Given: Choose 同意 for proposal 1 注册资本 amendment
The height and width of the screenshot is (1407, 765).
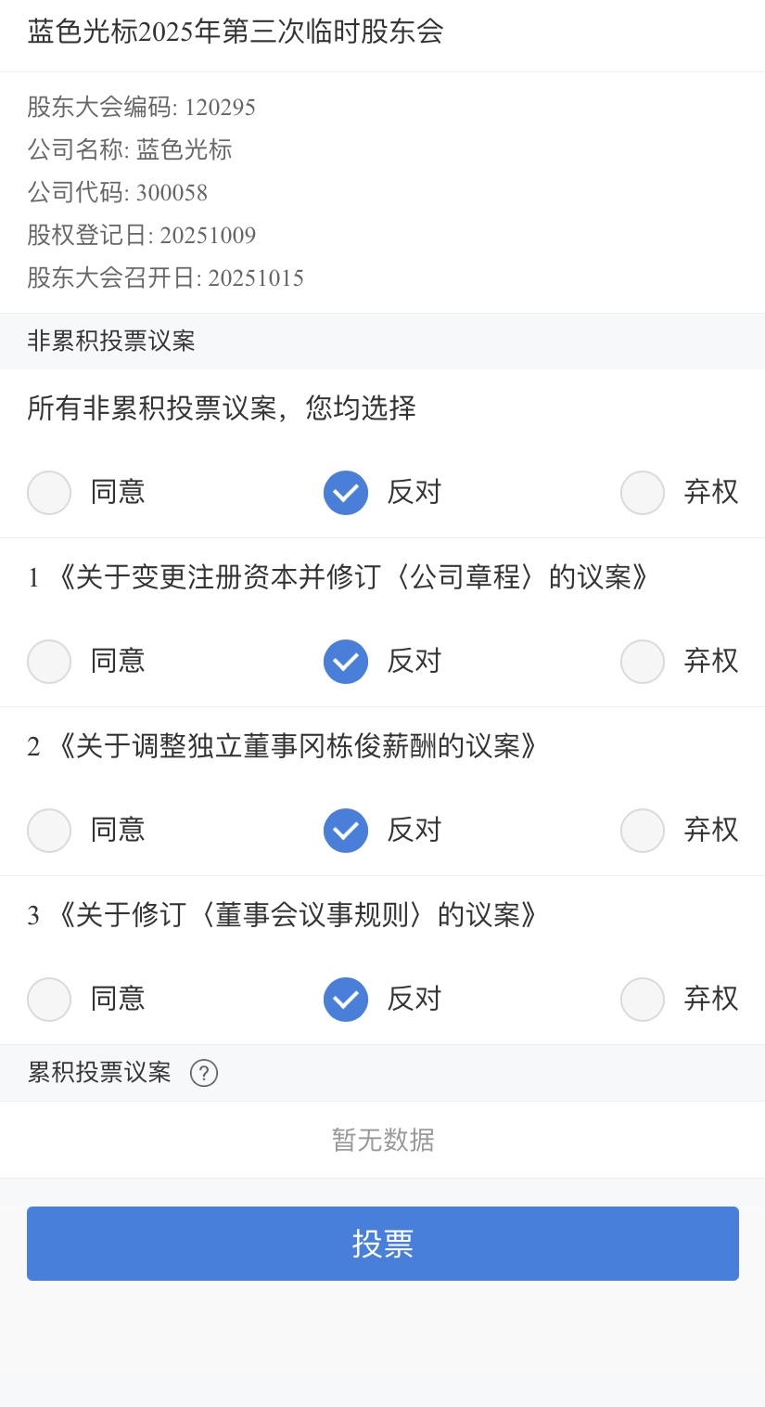Looking at the screenshot, I should (49, 661).
